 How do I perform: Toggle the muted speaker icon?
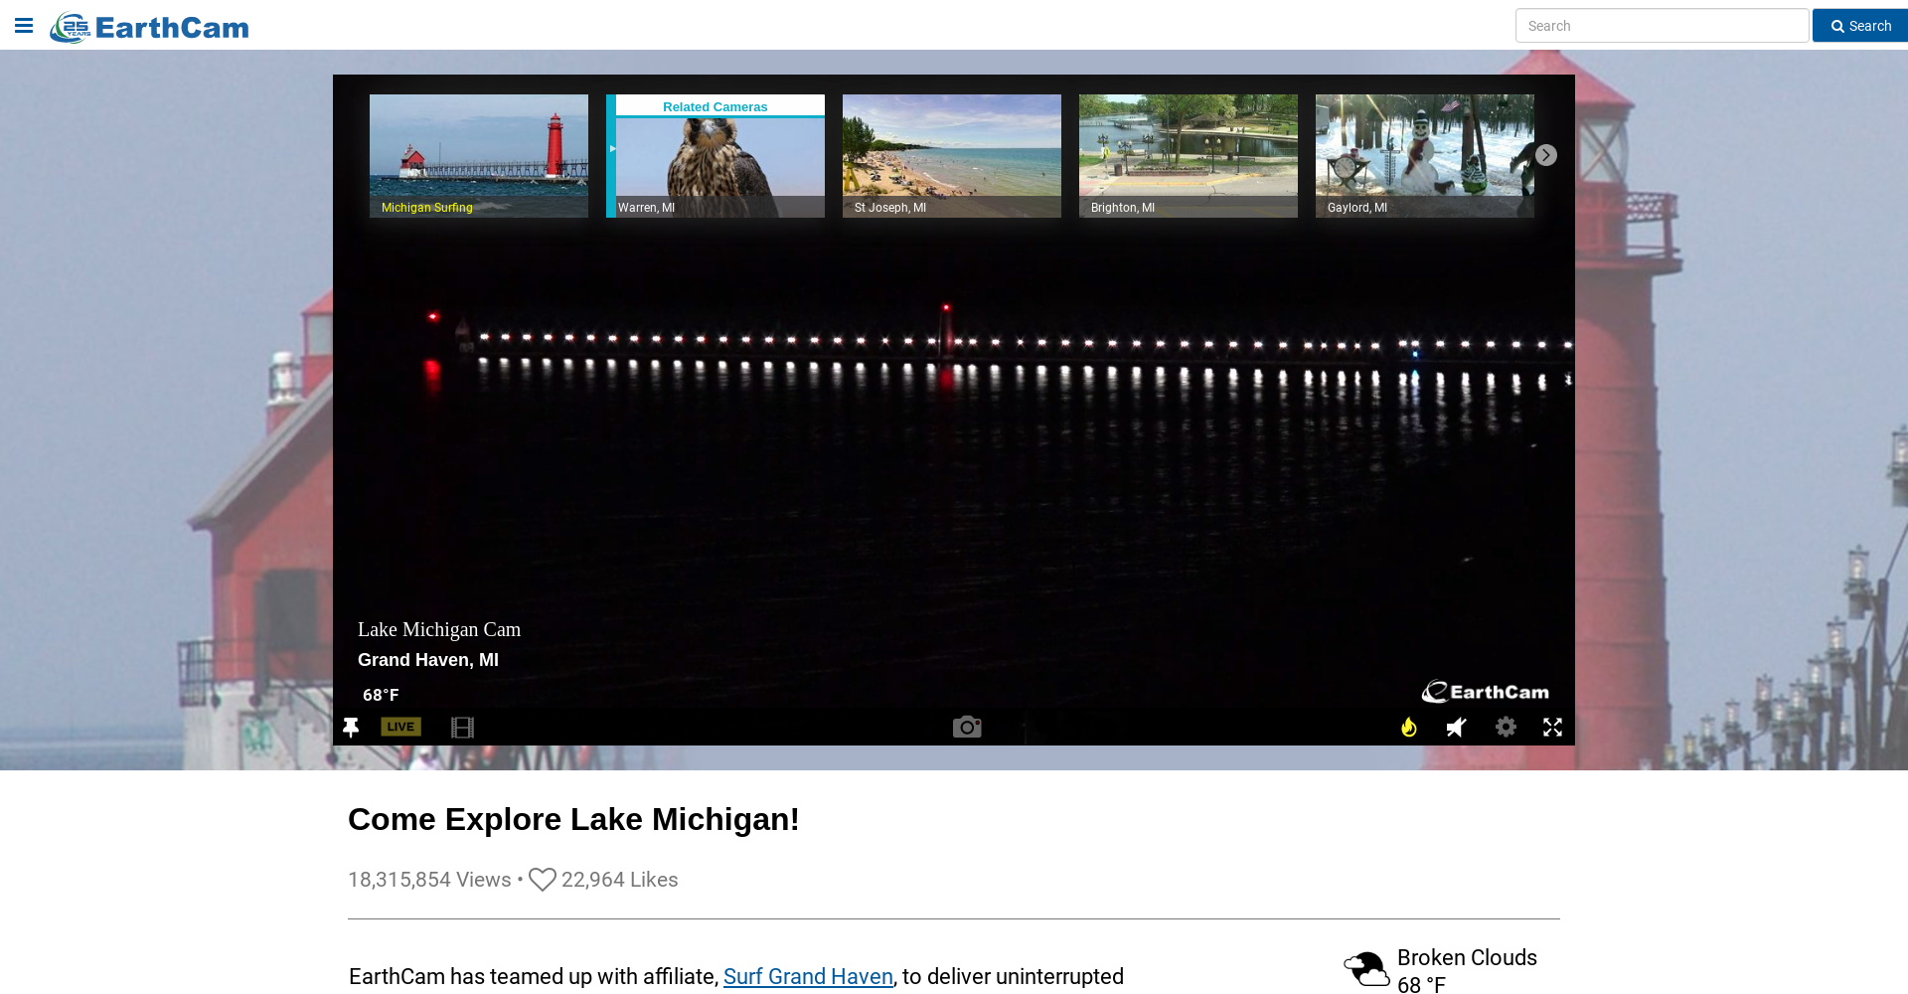(x=1456, y=728)
